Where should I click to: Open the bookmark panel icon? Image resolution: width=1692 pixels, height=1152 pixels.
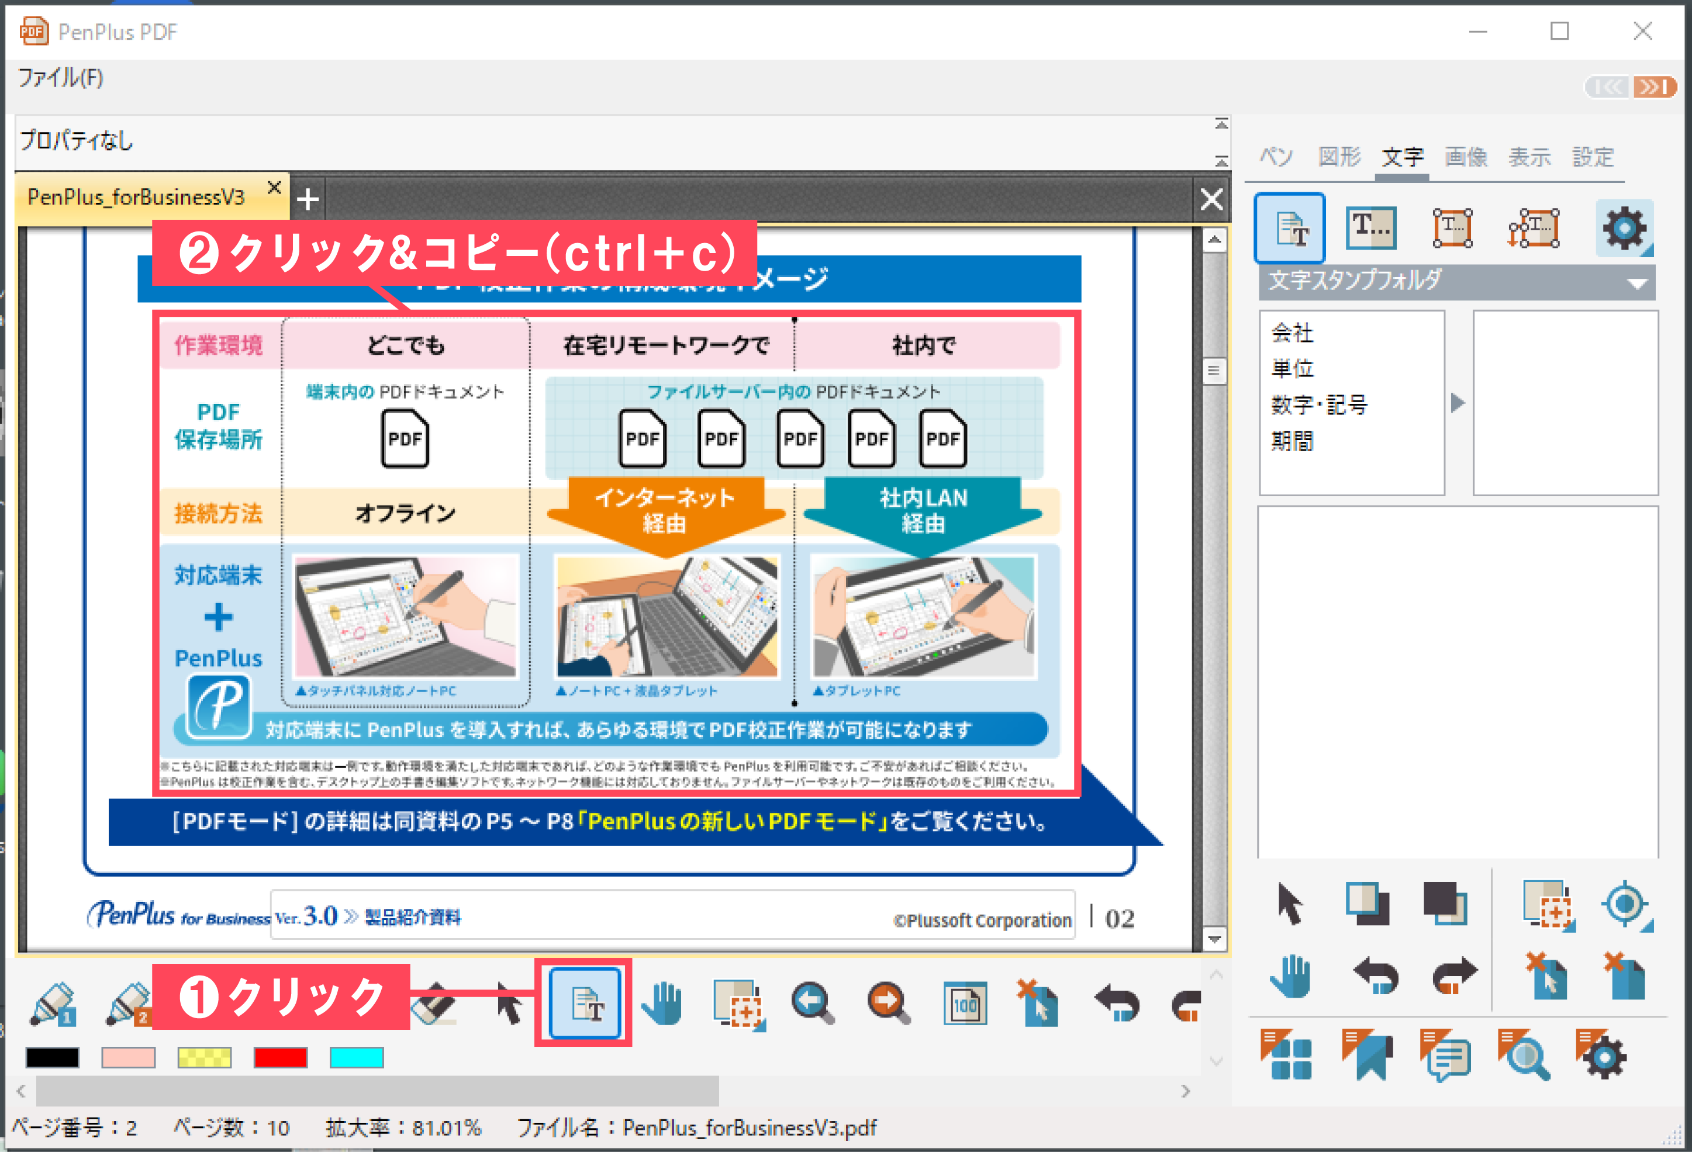pyautogui.click(x=1368, y=1054)
